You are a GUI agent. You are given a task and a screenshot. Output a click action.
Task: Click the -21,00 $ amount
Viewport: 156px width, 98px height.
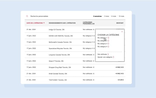click(120, 80)
